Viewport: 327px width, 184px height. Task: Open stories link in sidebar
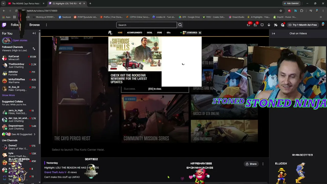pyautogui.click(x=20, y=40)
